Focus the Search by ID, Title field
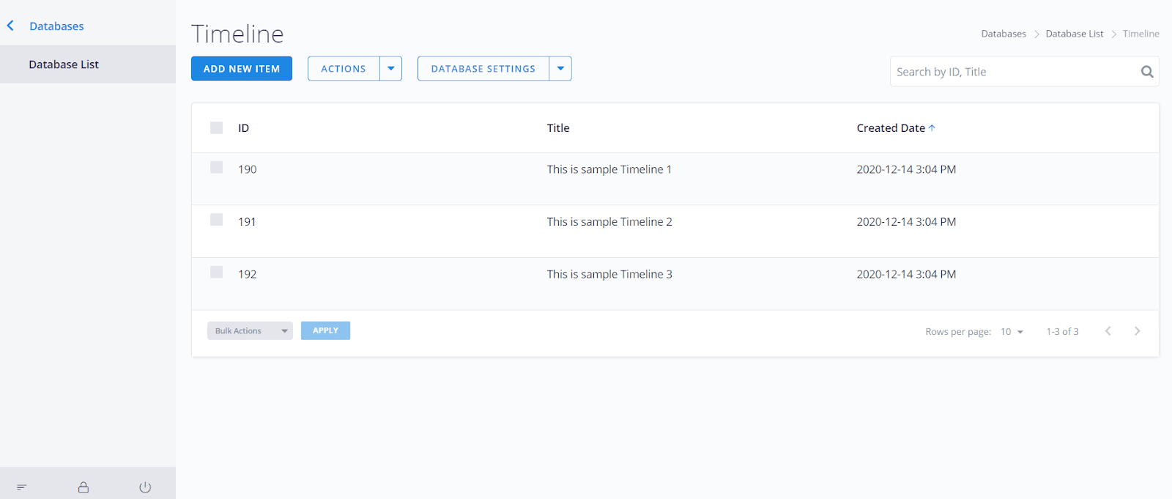Screen dimensions: 1172x499 point(1011,72)
